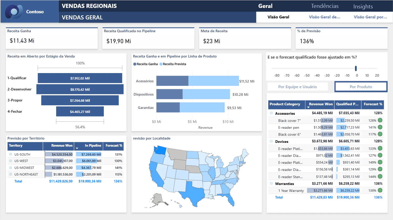The image size is (393, 220).
Task: Select the 2-Desenvolver funnel bar
Action: coord(80,89)
